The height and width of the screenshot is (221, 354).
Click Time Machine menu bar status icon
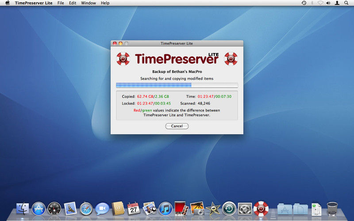pyautogui.click(x=304, y=3)
